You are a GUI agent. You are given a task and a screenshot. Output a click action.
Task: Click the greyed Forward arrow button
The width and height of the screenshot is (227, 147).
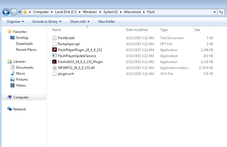[14, 12]
